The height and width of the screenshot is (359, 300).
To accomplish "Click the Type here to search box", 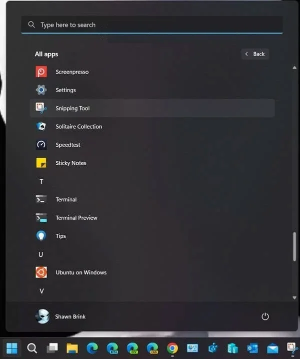I will [152, 25].
